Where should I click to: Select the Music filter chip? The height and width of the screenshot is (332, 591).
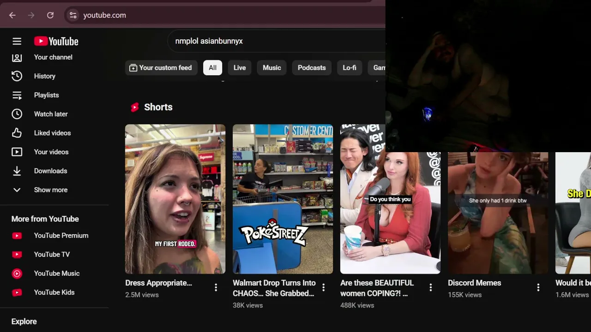(x=272, y=68)
